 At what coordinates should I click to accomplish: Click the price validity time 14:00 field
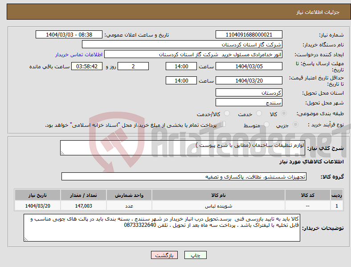(181, 80)
